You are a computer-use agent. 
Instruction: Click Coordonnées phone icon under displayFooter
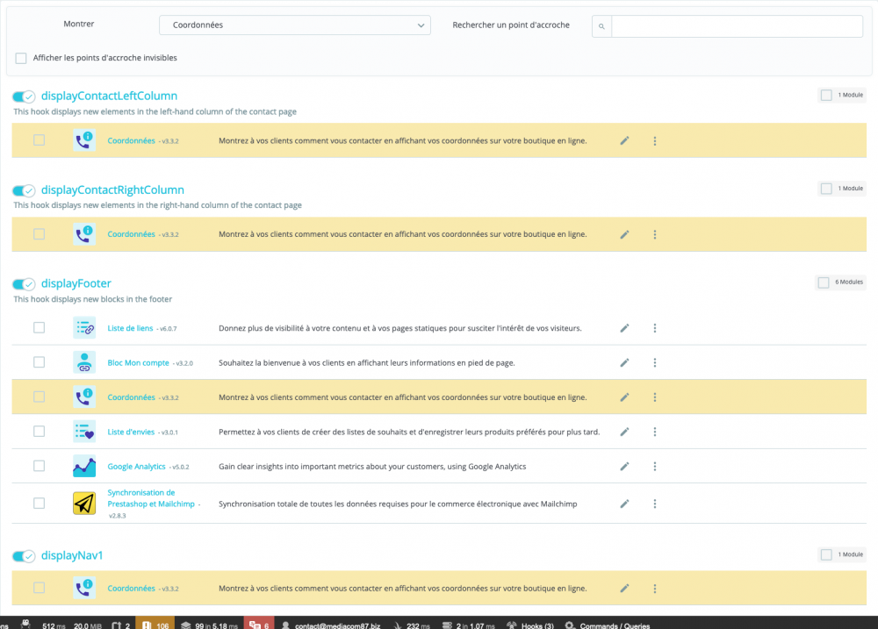coord(84,397)
